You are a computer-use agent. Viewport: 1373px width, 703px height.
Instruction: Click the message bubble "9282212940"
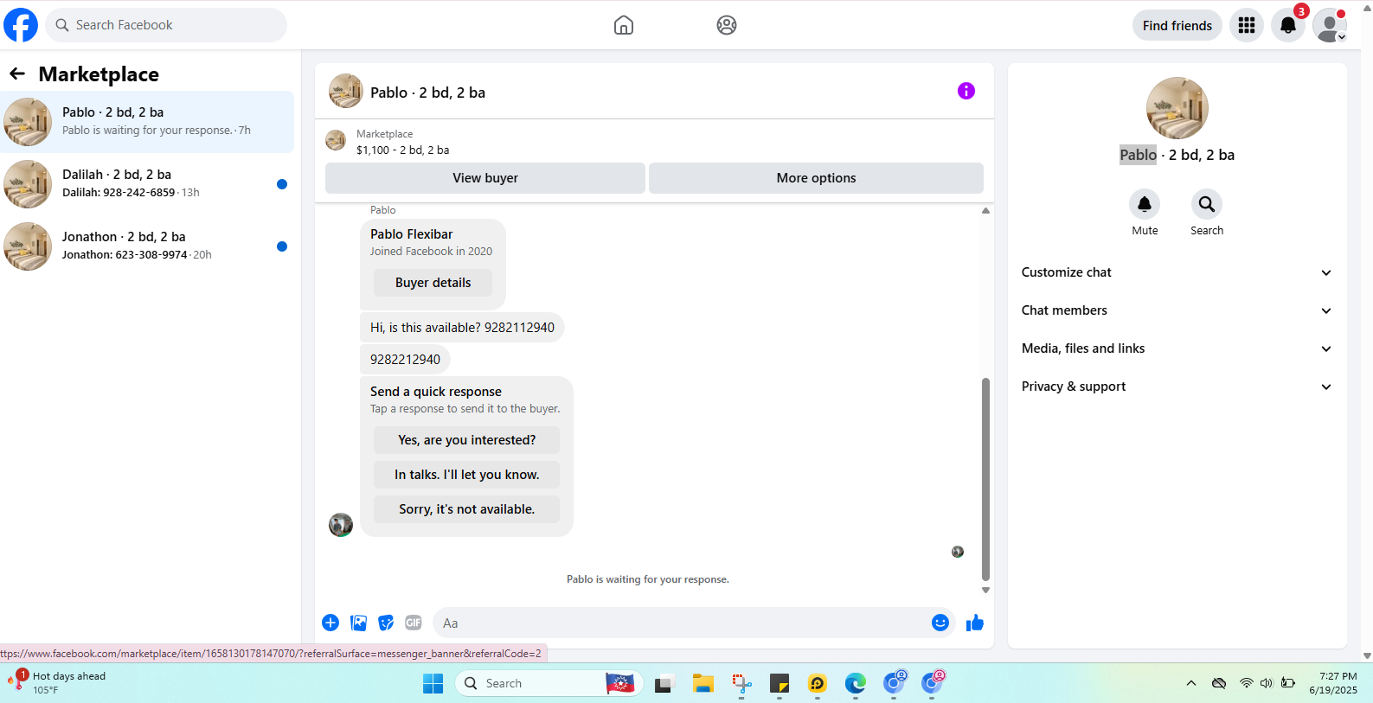click(x=405, y=360)
